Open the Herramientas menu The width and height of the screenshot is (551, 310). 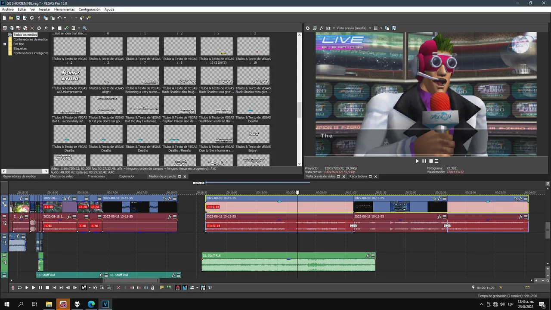point(64,9)
